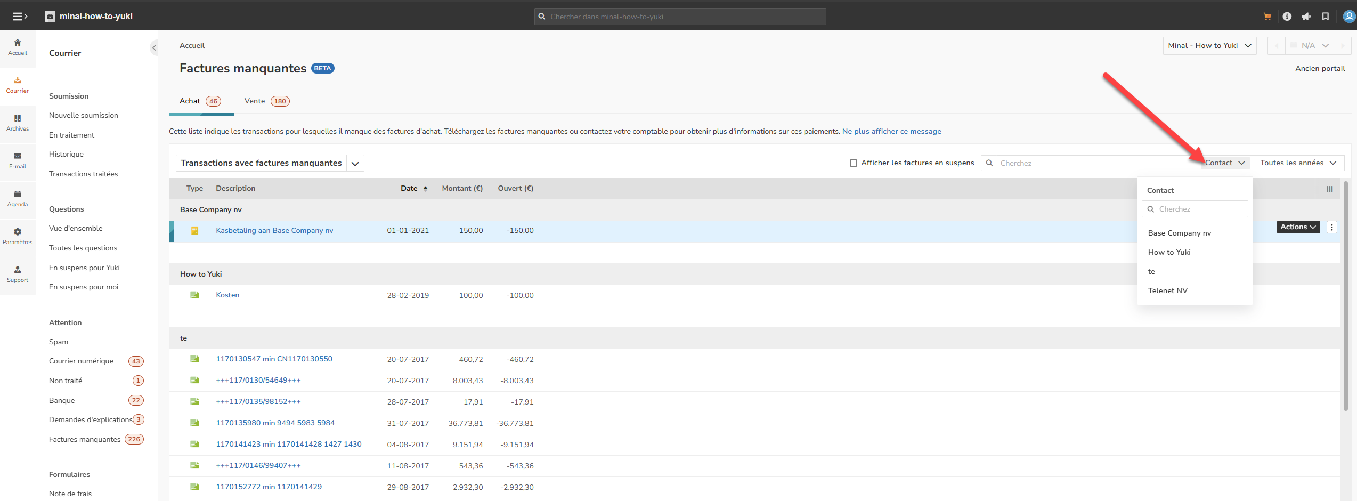Open Transactions traitées in the side panel

point(83,174)
